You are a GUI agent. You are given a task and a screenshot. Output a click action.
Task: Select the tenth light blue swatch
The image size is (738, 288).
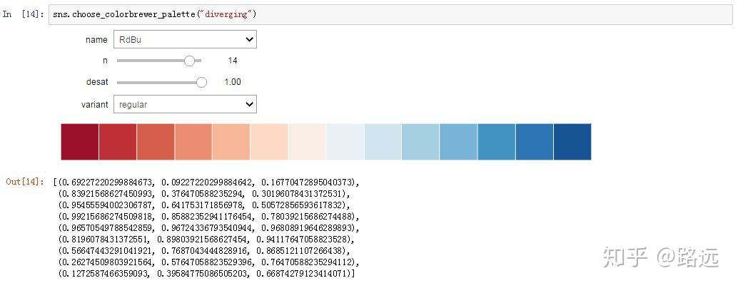coord(420,142)
